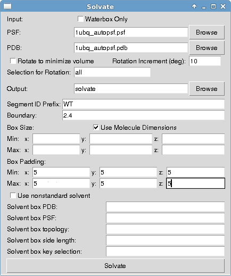Uncheck Use Molecule Dimensions
The image size is (231, 276).
pos(96,128)
